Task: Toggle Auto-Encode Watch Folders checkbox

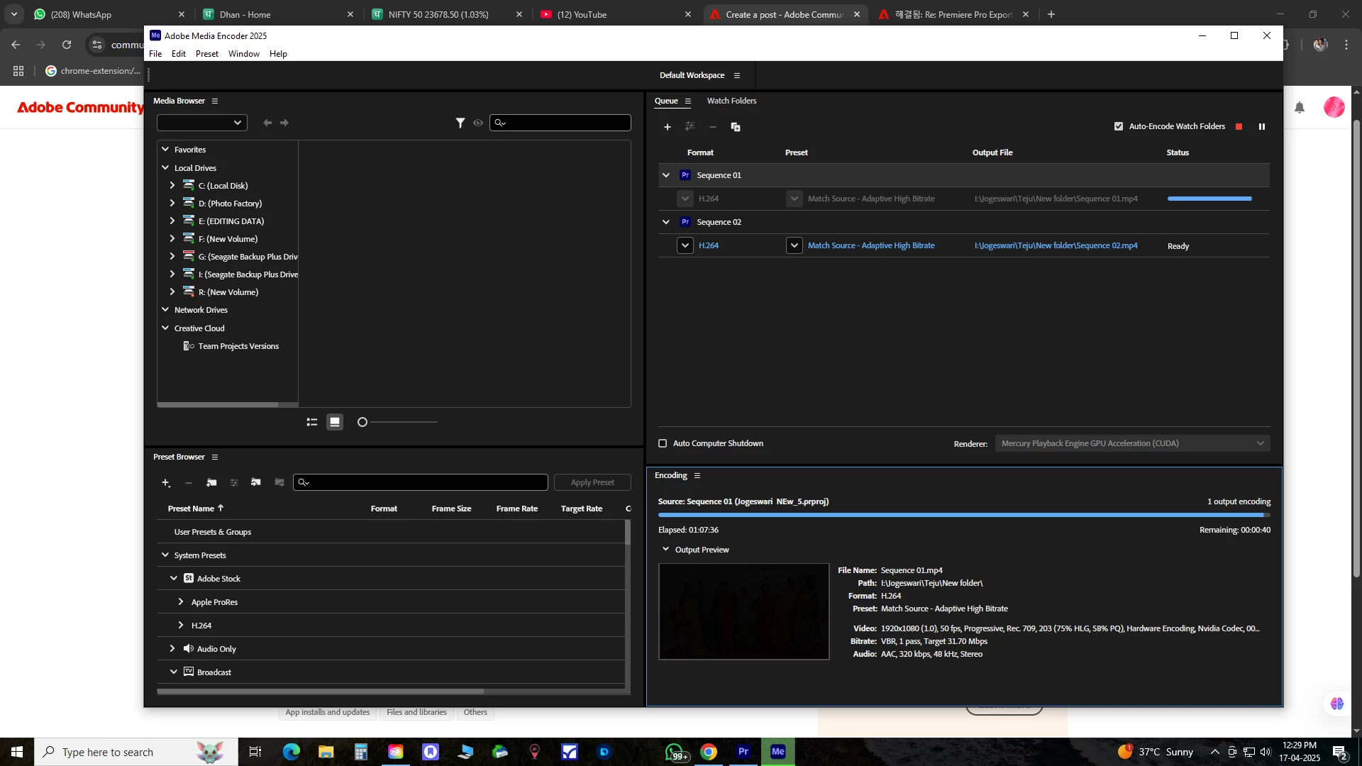Action: point(1119,126)
